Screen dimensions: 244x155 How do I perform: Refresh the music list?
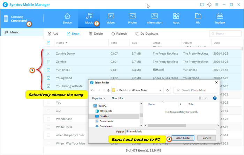coord(119,34)
